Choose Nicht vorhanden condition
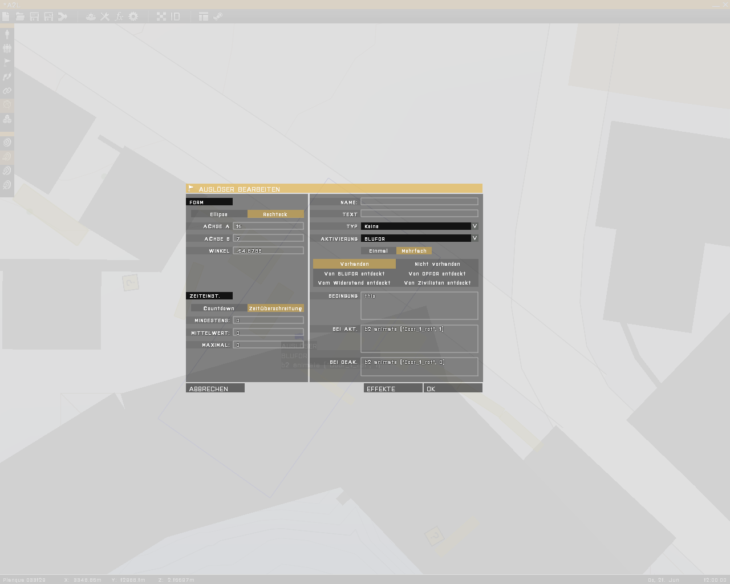The width and height of the screenshot is (730, 584). pos(437,264)
